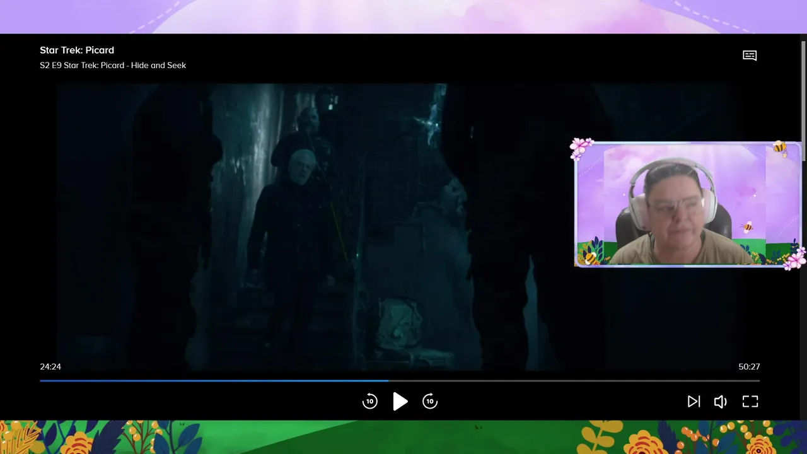This screenshot has height=454, width=807.
Task: Mute the player volume
Action: (x=721, y=402)
